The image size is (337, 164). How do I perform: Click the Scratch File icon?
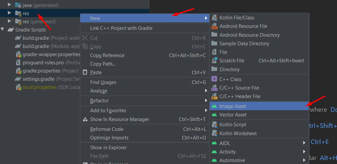point(214,61)
